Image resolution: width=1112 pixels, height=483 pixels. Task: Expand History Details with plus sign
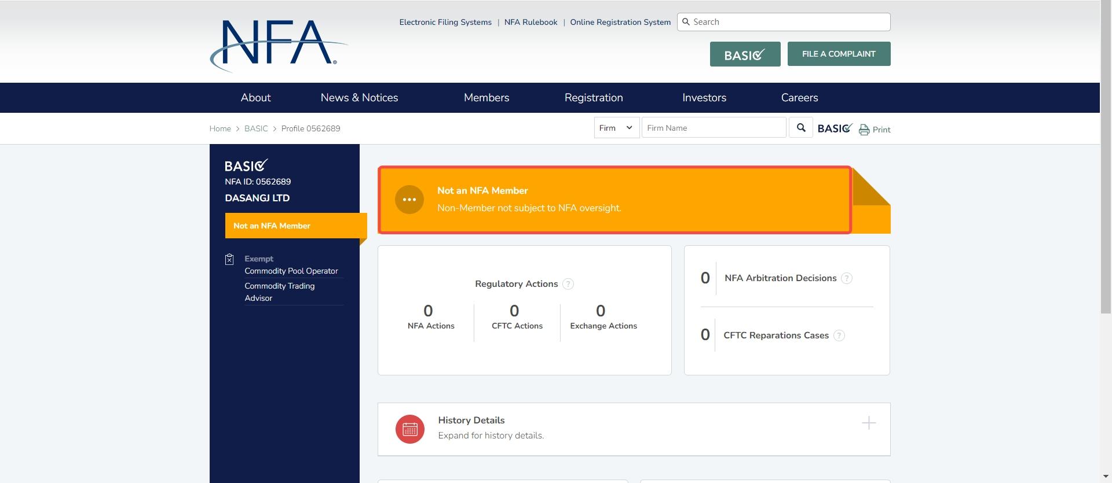point(869,423)
